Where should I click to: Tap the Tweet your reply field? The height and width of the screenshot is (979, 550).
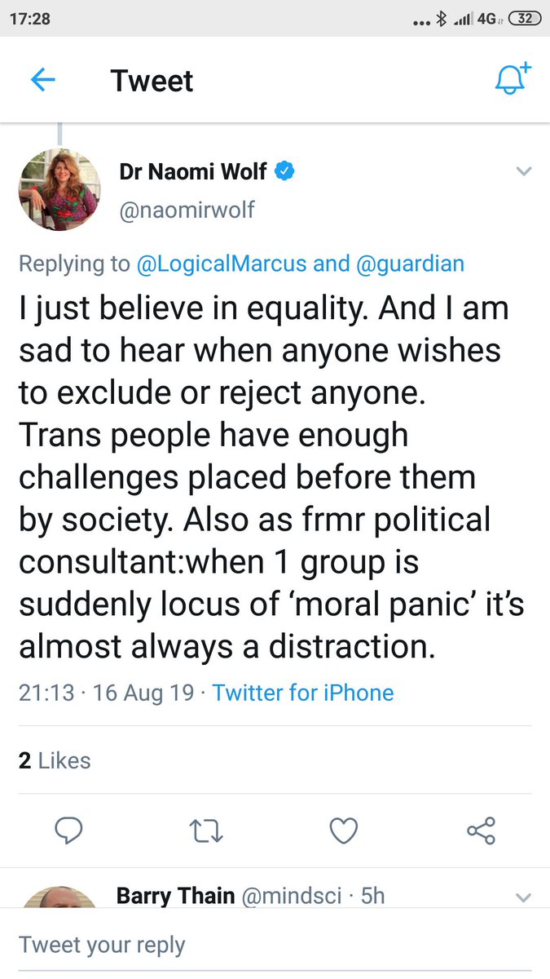(x=102, y=945)
